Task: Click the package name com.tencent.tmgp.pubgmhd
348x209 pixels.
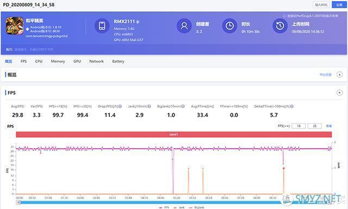Action: click(x=47, y=36)
